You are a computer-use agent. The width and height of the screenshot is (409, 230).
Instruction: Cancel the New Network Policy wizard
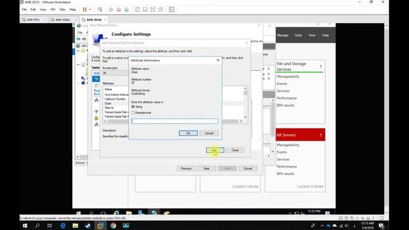tap(248, 169)
